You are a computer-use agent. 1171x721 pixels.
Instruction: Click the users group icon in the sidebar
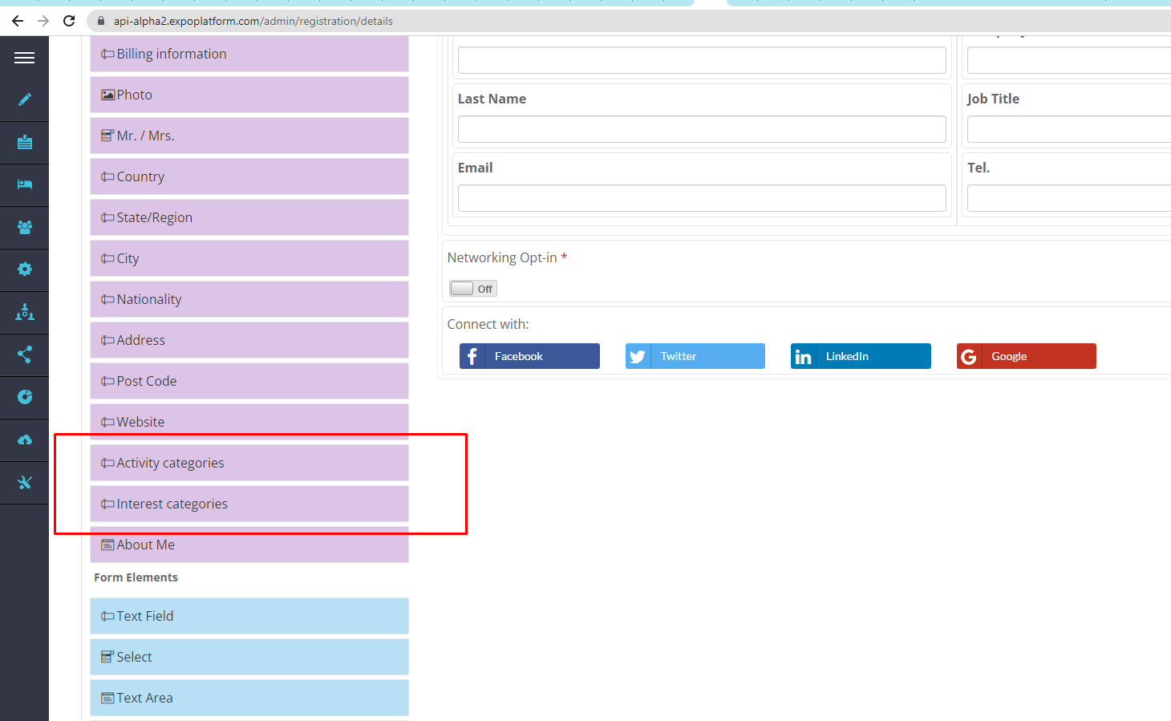pos(24,227)
